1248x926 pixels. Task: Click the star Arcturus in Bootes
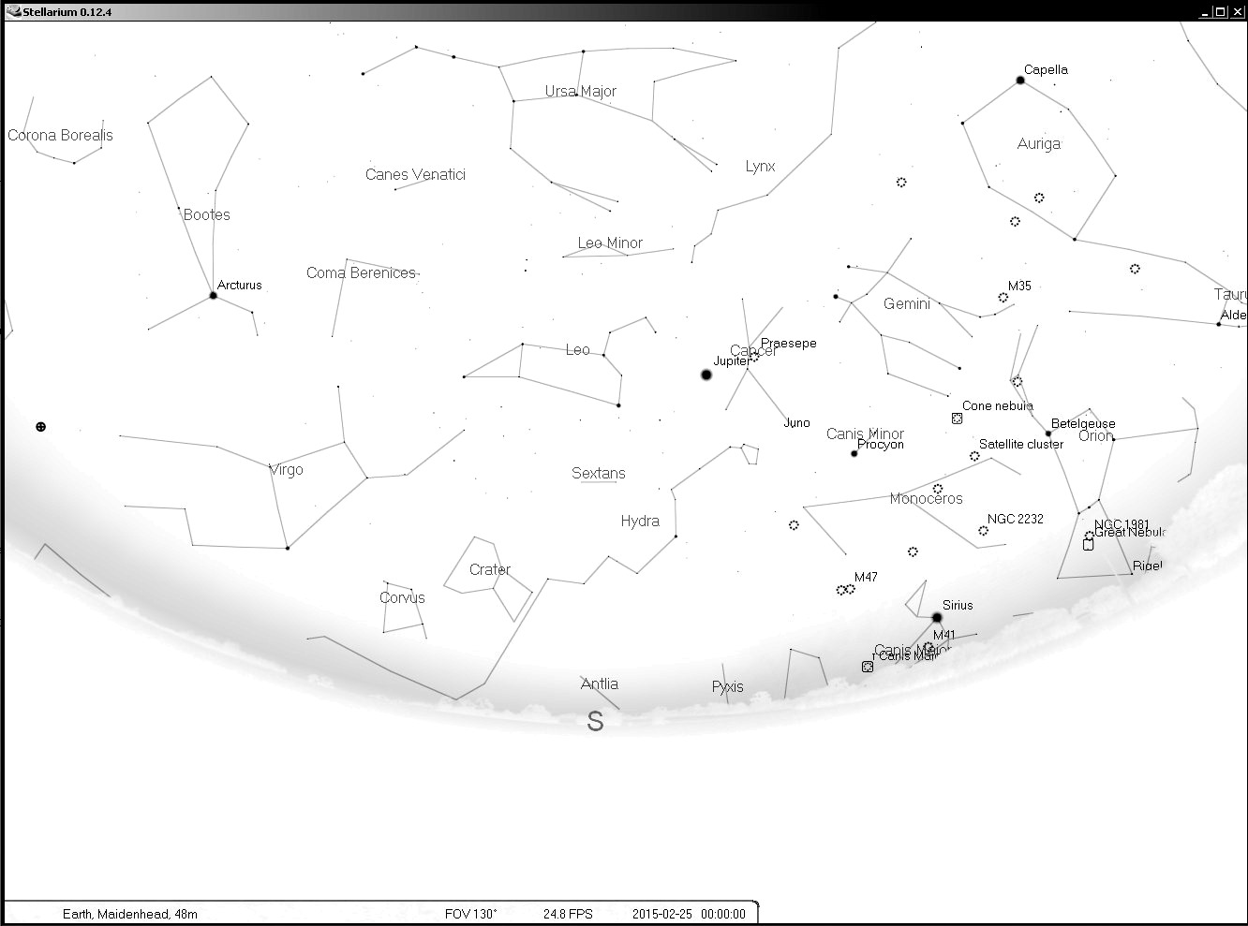pyautogui.click(x=214, y=295)
